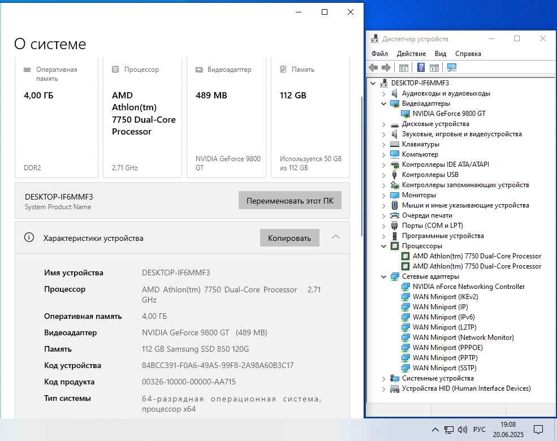Click the scan for hardware changes monitor icon
The width and height of the screenshot is (557, 441).
coord(451,67)
